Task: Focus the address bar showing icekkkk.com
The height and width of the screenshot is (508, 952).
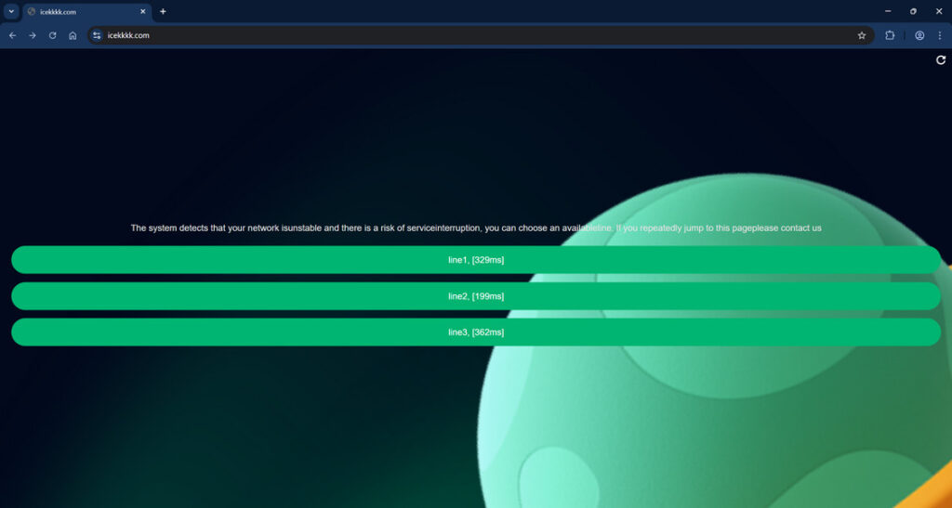Action: pyautogui.click(x=480, y=36)
